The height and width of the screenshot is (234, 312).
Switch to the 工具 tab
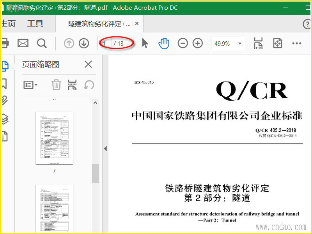click(35, 23)
